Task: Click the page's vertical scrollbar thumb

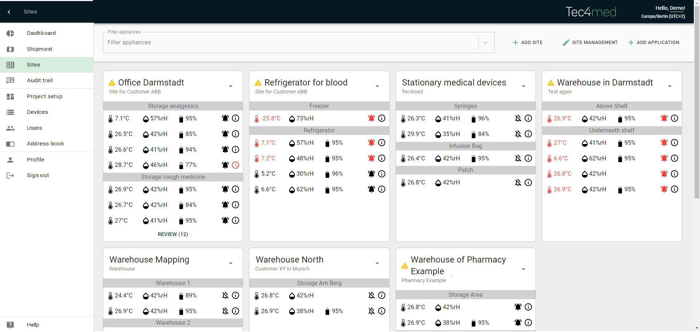Action: 697,109
